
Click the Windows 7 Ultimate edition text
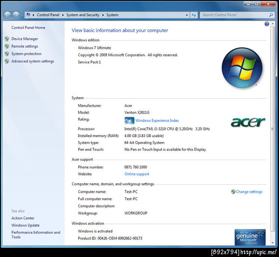(94, 48)
